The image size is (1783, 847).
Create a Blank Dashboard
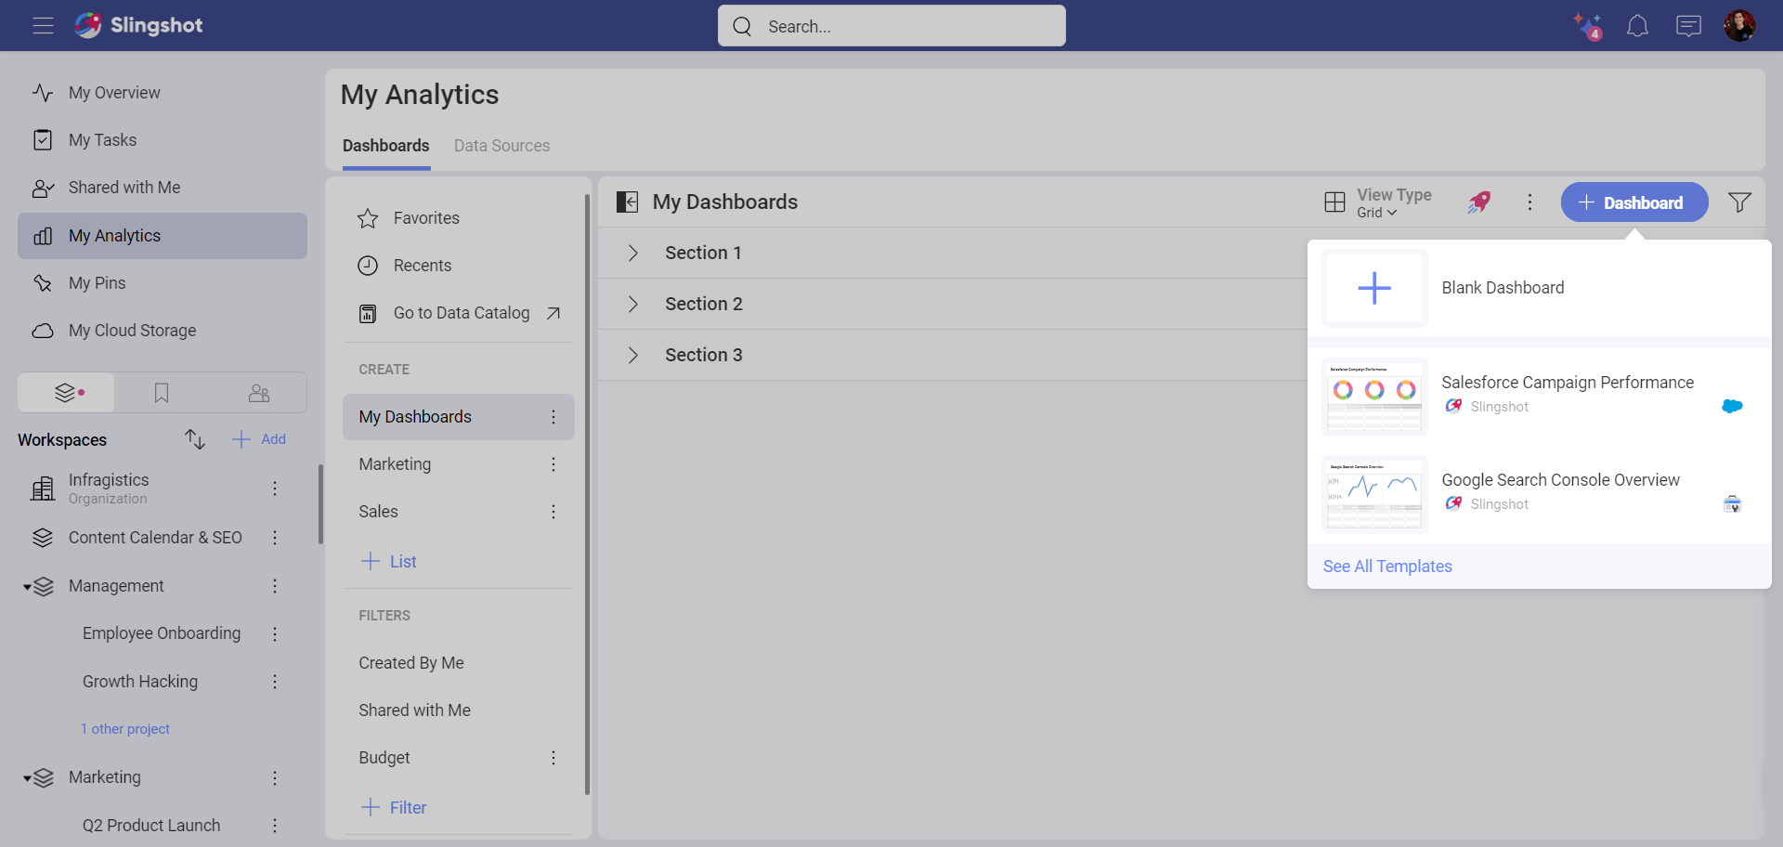coord(1540,288)
